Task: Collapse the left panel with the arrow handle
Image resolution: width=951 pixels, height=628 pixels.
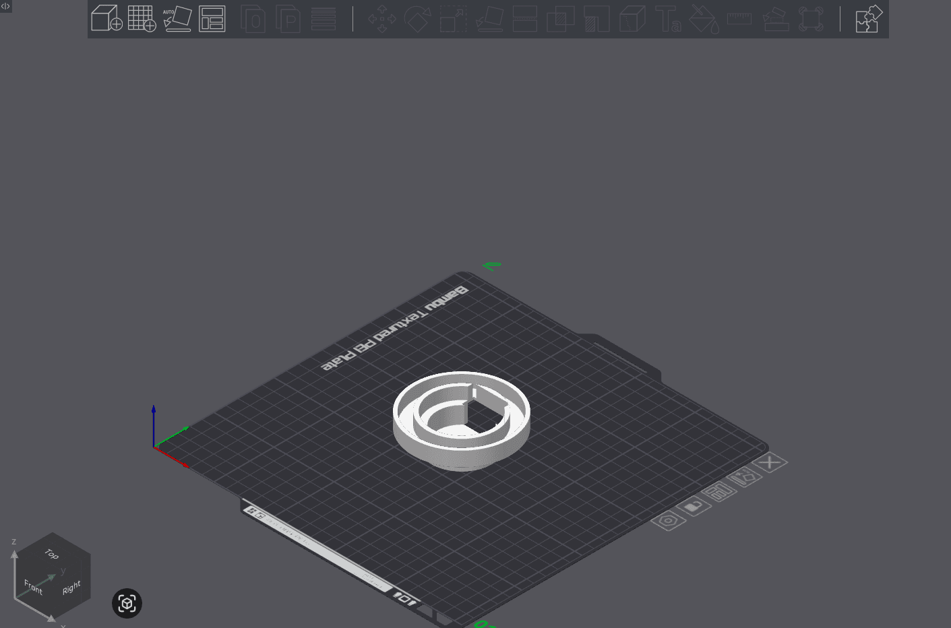Action: [5, 6]
